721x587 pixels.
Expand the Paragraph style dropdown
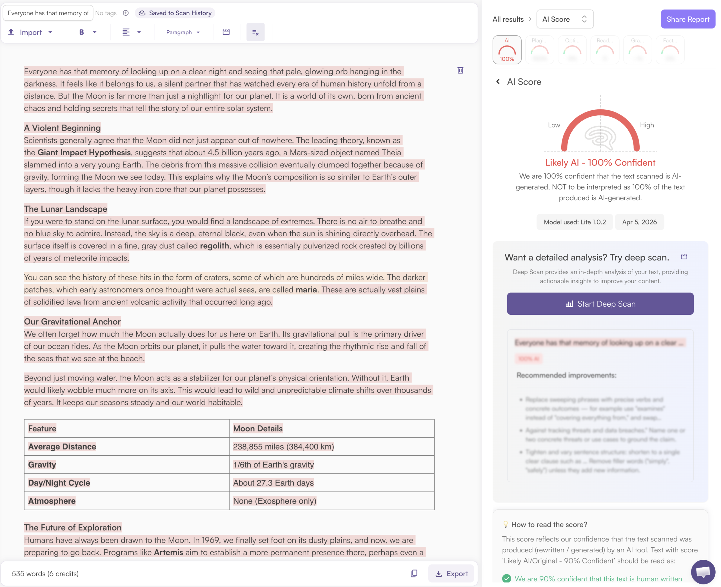point(183,32)
